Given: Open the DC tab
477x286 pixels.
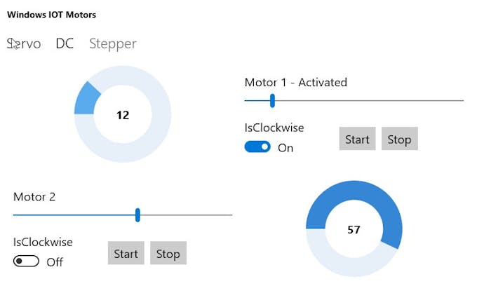Looking at the screenshot, I should coord(65,43).
